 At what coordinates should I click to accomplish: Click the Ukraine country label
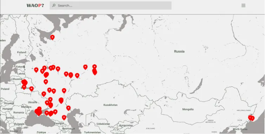(32, 102)
